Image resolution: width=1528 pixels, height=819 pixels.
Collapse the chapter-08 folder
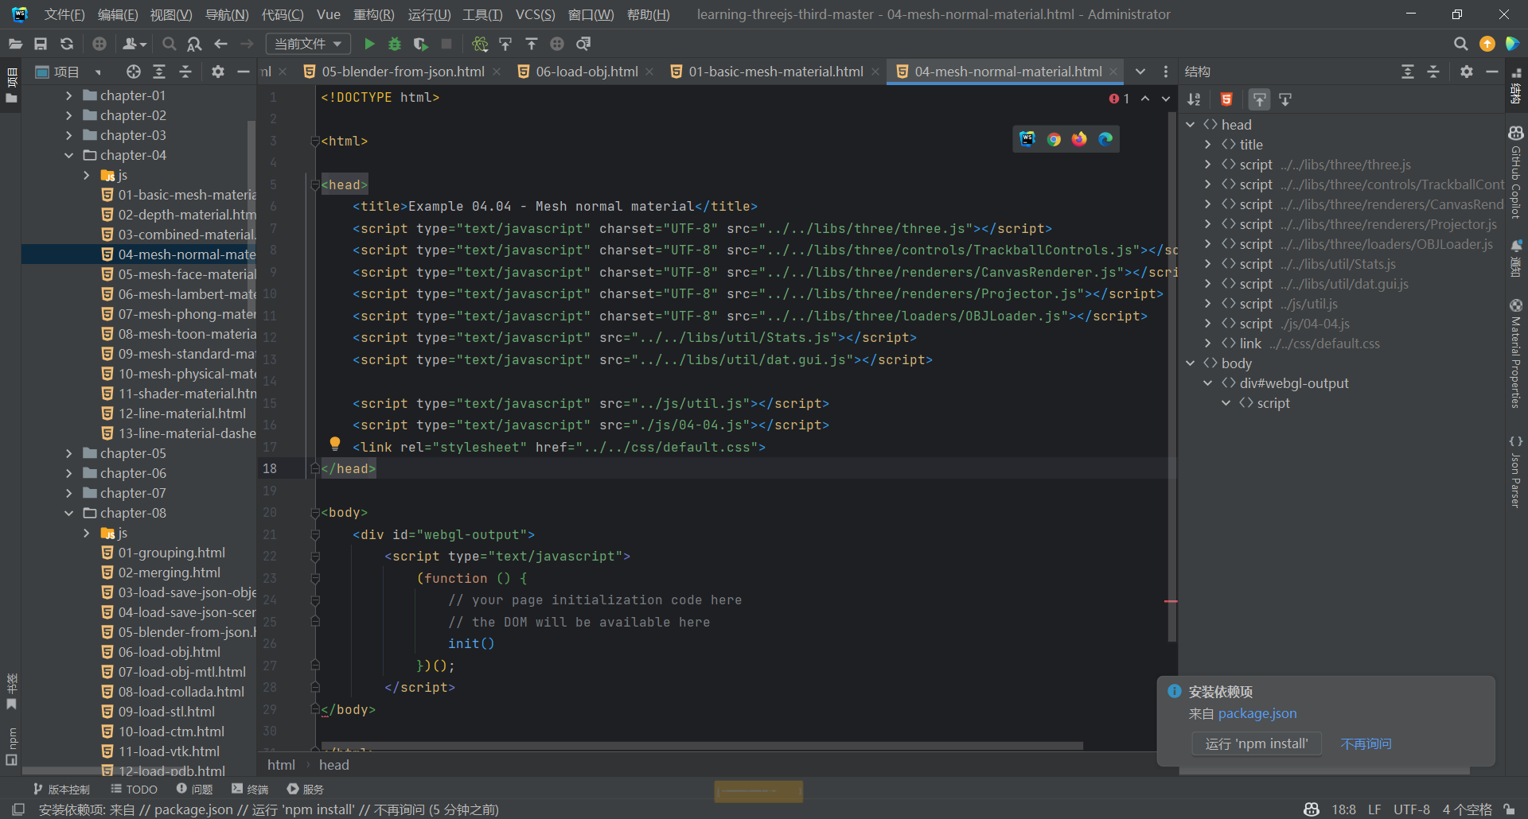[x=68, y=513]
